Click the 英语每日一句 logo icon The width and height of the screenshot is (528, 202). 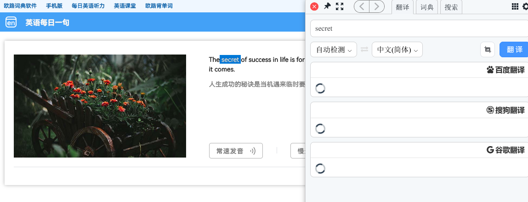[x=11, y=22]
